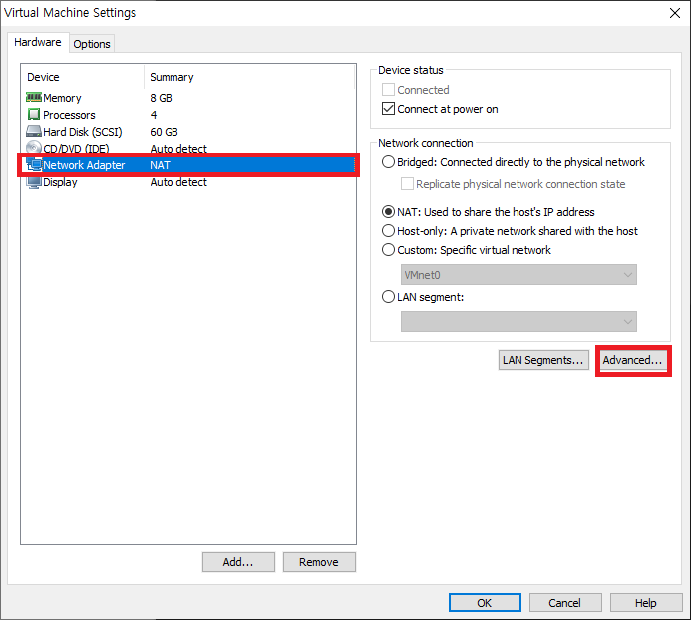The width and height of the screenshot is (691, 620).
Task: Click the Display monitor icon
Action: 34,182
